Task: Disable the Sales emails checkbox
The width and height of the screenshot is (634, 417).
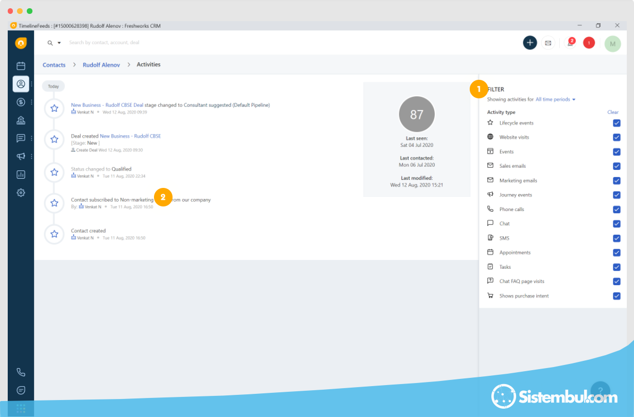Action: tap(616, 166)
